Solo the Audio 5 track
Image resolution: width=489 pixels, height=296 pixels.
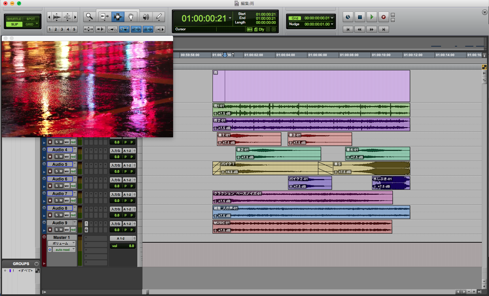57,171
